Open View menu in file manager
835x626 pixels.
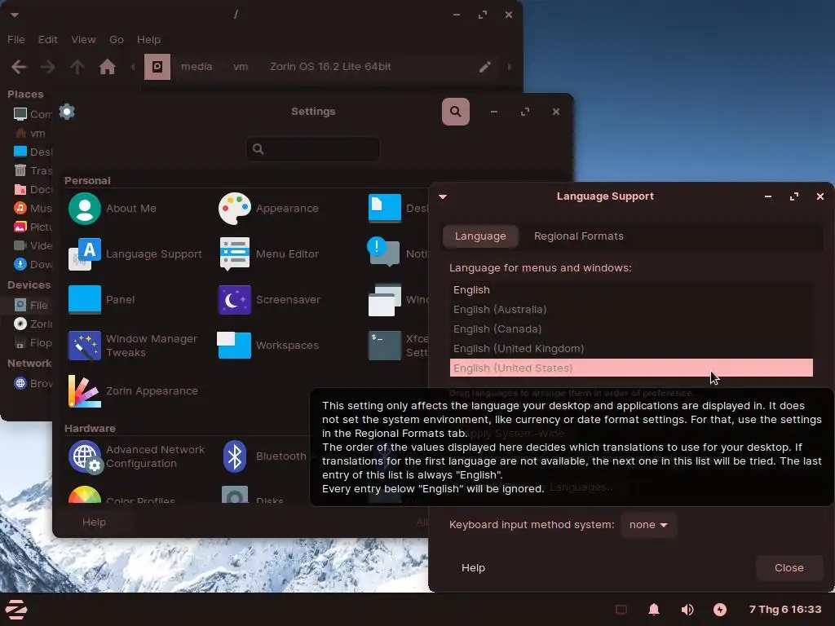click(84, 40)
